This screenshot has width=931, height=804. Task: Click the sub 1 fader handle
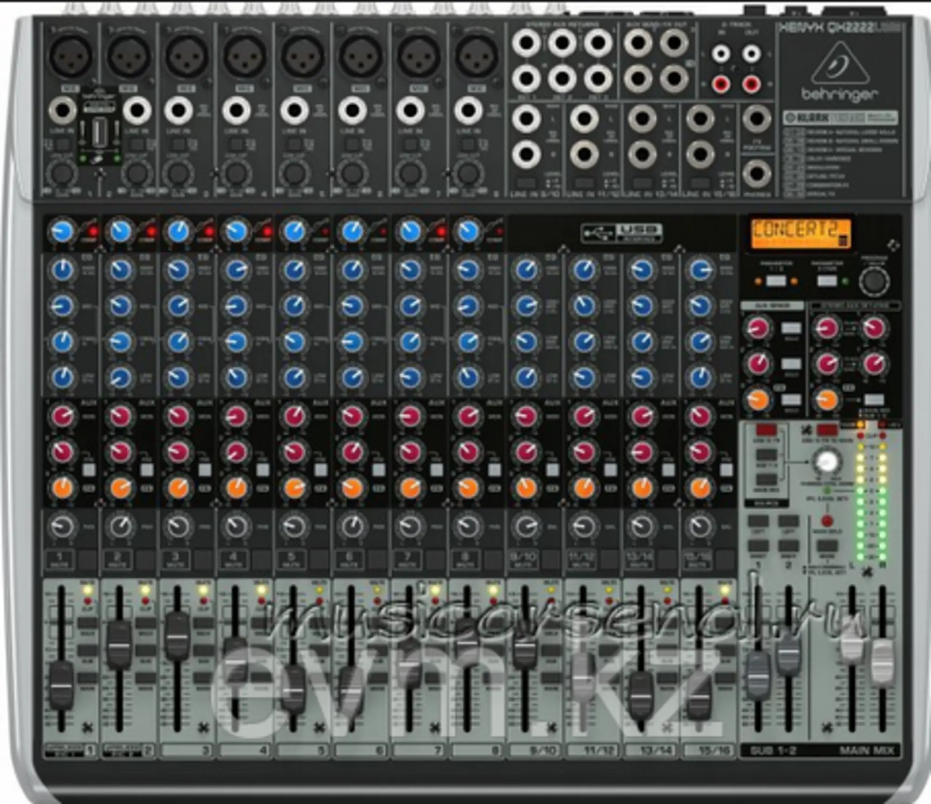click(x=757, y=676)
